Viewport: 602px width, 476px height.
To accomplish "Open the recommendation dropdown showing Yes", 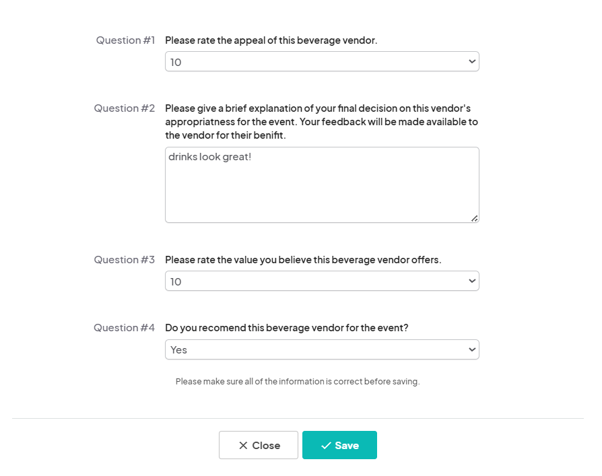I will click(x=322, y=349).
